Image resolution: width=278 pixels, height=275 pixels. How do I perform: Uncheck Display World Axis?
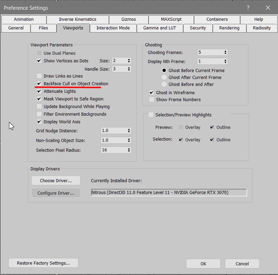click(39, 122)
